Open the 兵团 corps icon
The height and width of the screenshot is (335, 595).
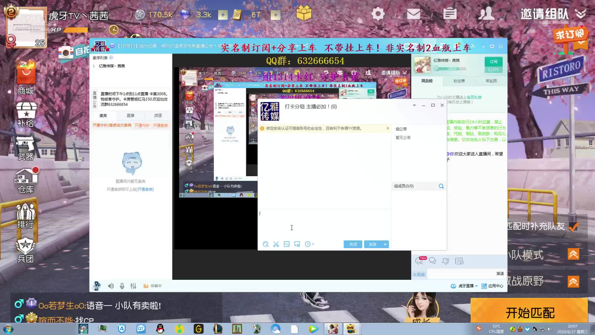click(x=26, y=251)
